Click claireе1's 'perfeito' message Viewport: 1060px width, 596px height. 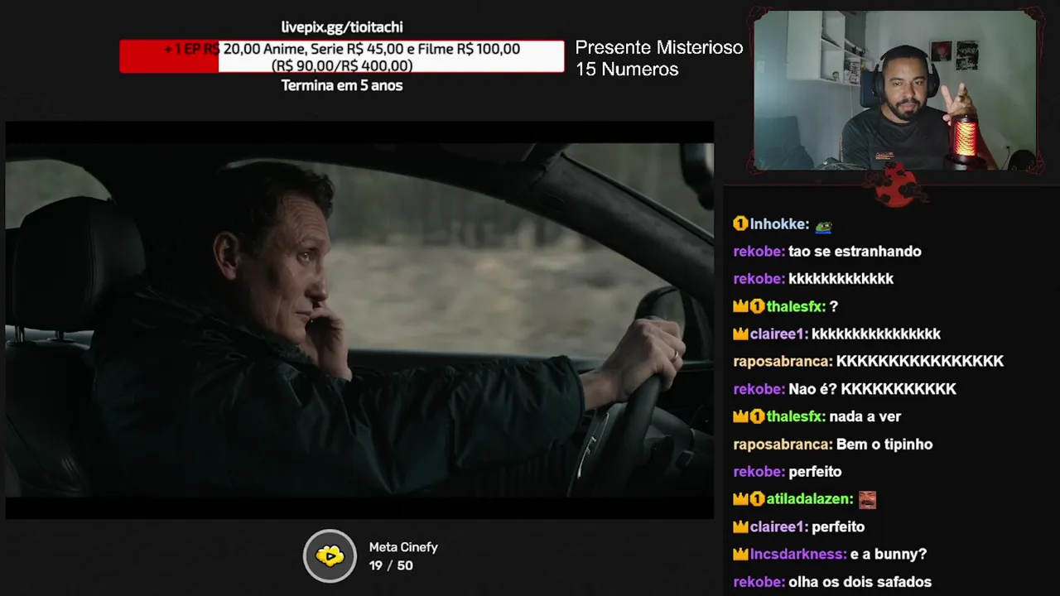coord(838,526)
